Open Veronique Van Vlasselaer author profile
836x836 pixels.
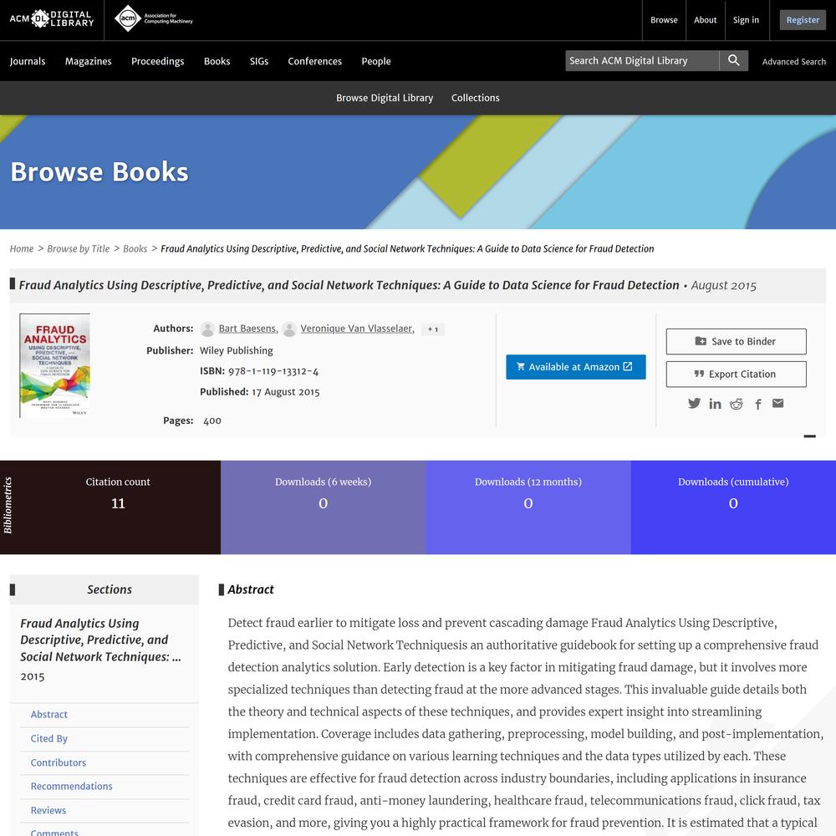coord(356,329)
